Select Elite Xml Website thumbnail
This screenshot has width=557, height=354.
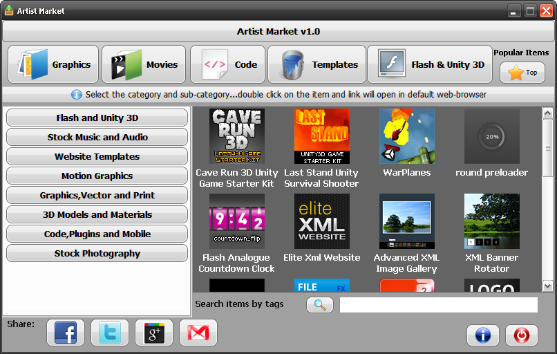click(322, 221)
